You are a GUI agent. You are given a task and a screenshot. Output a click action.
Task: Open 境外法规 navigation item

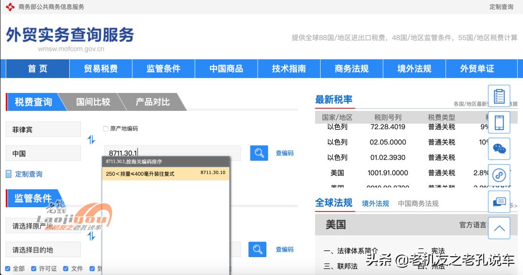[x=414, y=69]
